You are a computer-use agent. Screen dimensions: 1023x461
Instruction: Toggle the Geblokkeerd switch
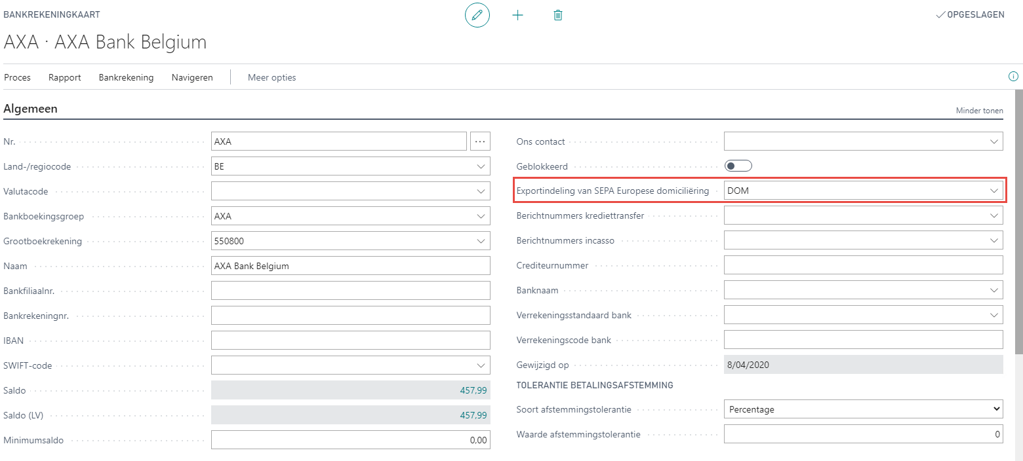coord(738,166)
